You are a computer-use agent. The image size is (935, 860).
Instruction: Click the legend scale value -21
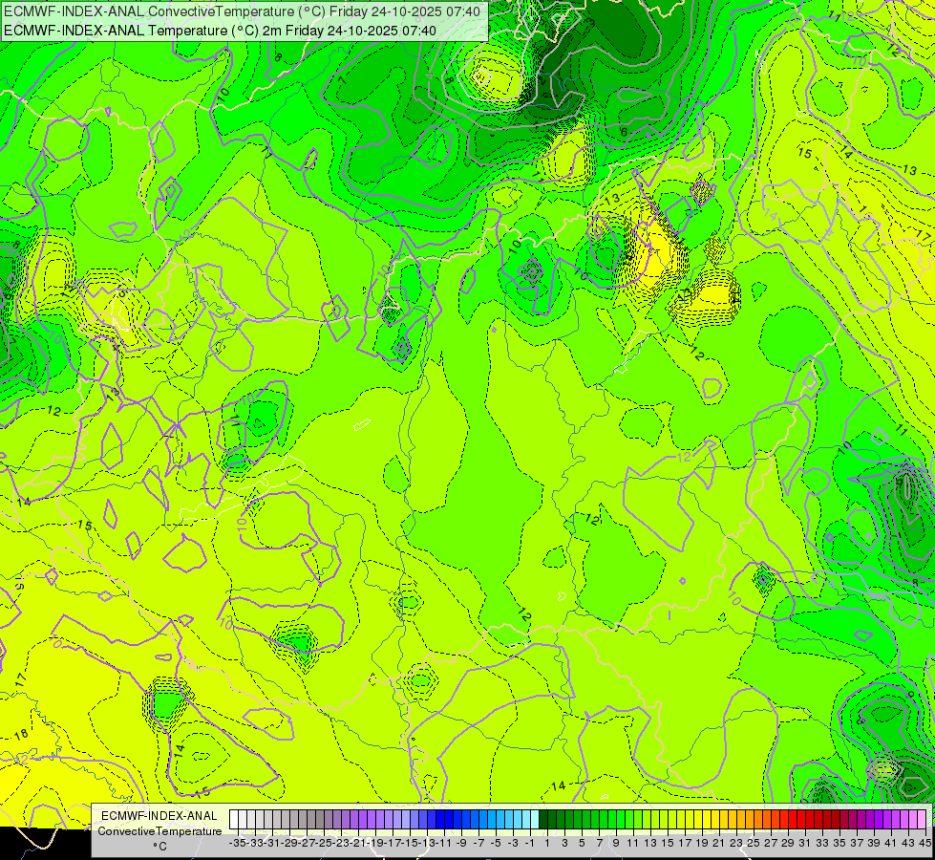tap(359, 843)
